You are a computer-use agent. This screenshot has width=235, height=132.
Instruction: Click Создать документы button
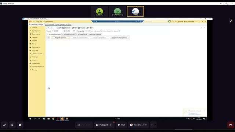pos(100,38)
